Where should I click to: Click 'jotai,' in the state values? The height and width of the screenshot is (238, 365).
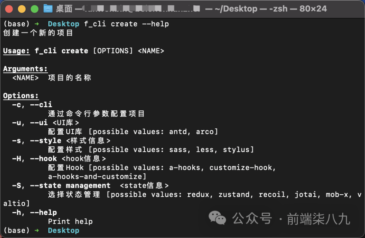pyautogui.click(x=308, y=194)
